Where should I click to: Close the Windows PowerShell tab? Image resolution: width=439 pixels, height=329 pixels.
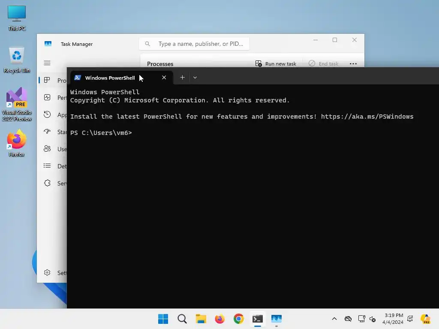click(164, 78)
